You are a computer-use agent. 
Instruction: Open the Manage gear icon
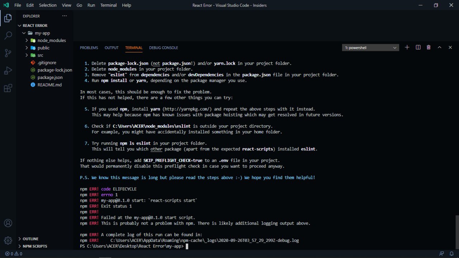8,240
